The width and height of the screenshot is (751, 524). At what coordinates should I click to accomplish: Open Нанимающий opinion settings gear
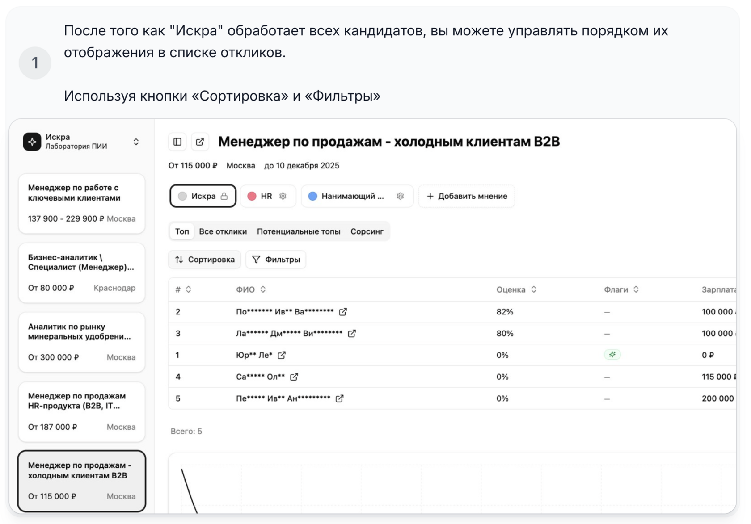pos(400,196)
